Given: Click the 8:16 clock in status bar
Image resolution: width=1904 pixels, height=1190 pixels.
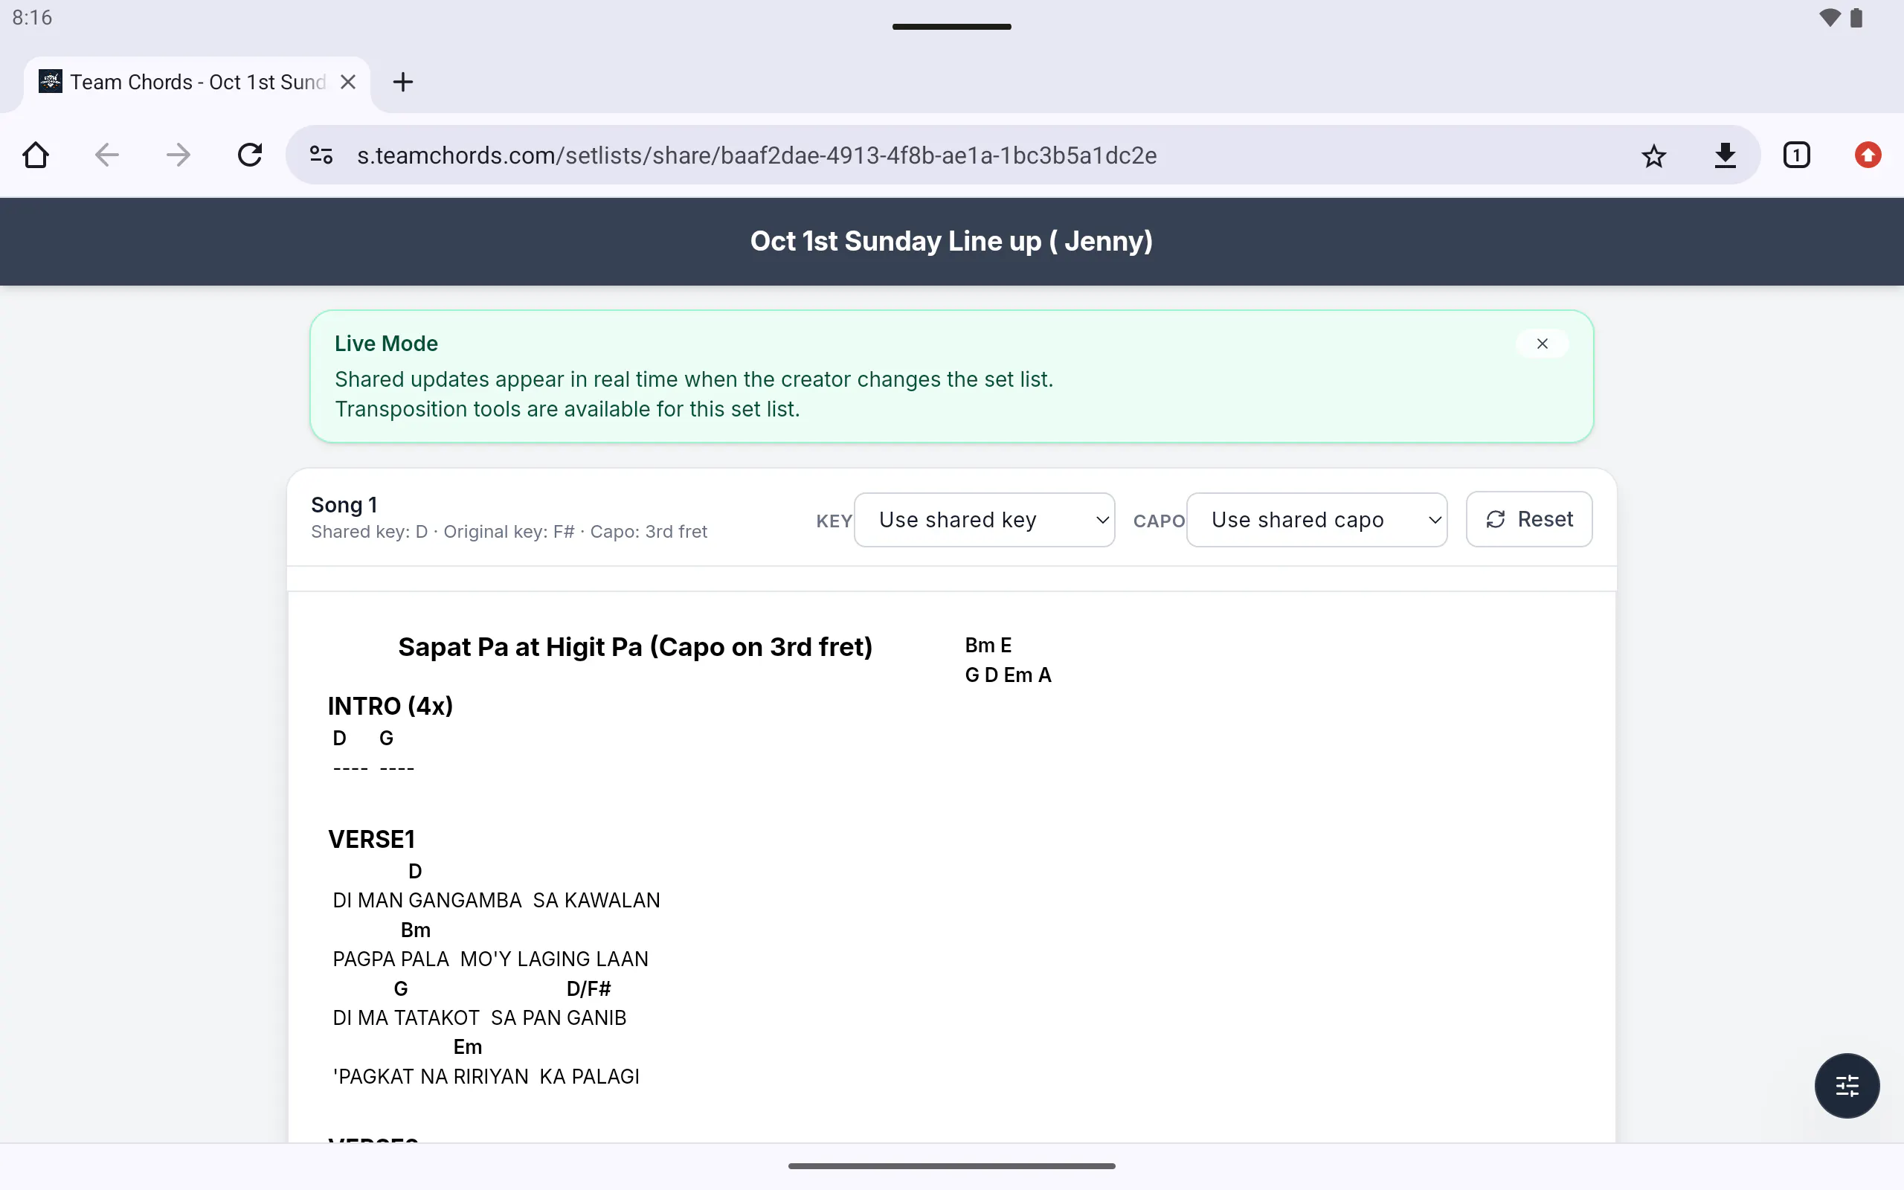Looking at the screenshot, I should (x=32, y=17).
